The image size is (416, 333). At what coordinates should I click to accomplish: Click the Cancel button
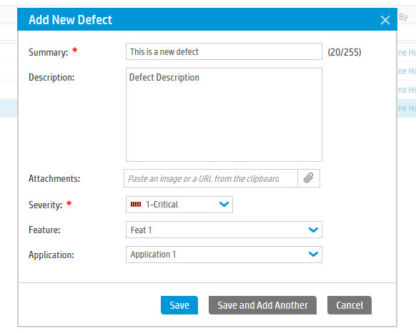click(x=349, y=305)
